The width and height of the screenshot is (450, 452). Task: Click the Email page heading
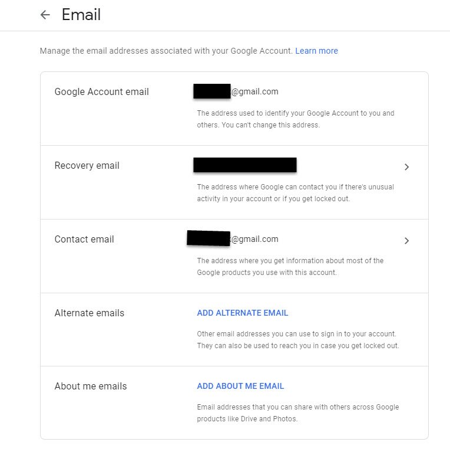81,15
